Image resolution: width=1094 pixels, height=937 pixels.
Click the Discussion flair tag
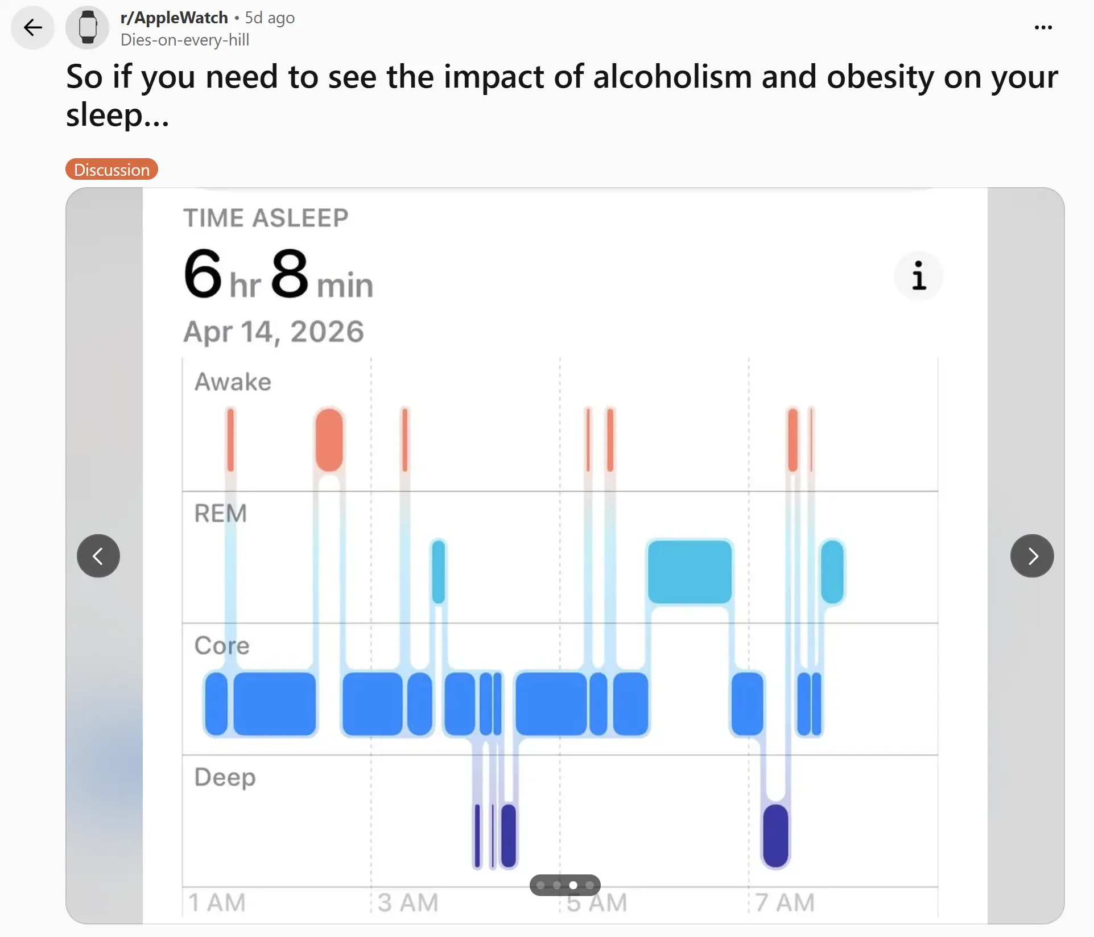(x=112, y=169)
